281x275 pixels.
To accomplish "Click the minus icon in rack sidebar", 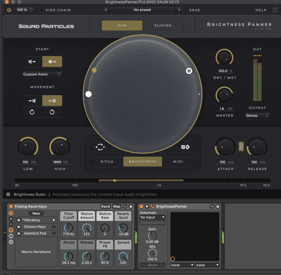I will 11,224.
